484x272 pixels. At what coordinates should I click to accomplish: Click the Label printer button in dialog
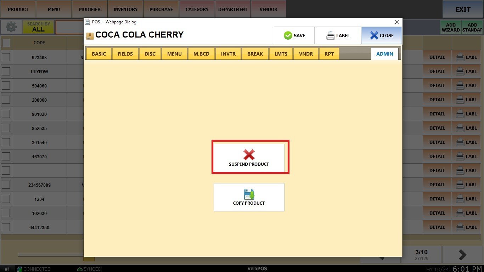(x=338, y=35)
